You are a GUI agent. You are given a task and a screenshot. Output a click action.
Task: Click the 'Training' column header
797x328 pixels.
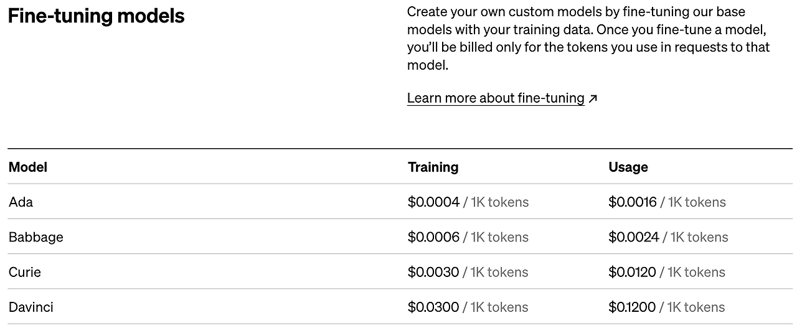pyautogui.click(x=433, y=167)
